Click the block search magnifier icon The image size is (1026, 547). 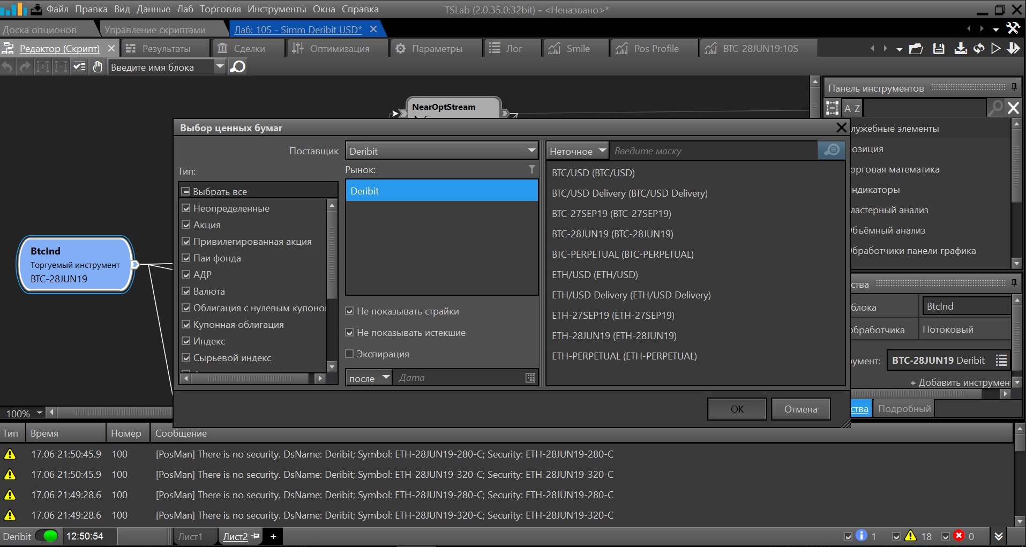coord(237,67)
